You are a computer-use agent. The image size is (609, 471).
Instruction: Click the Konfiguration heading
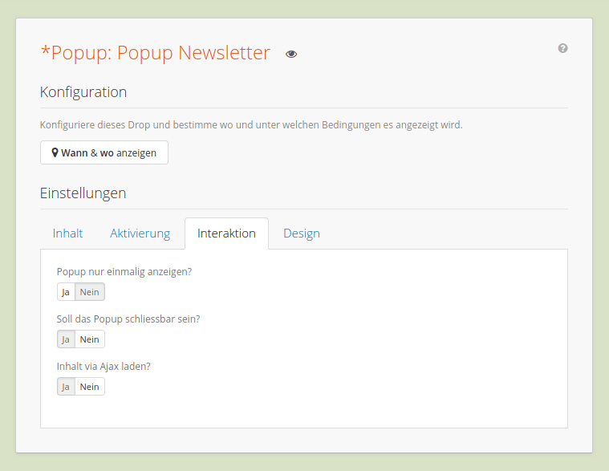pos(83,92)
